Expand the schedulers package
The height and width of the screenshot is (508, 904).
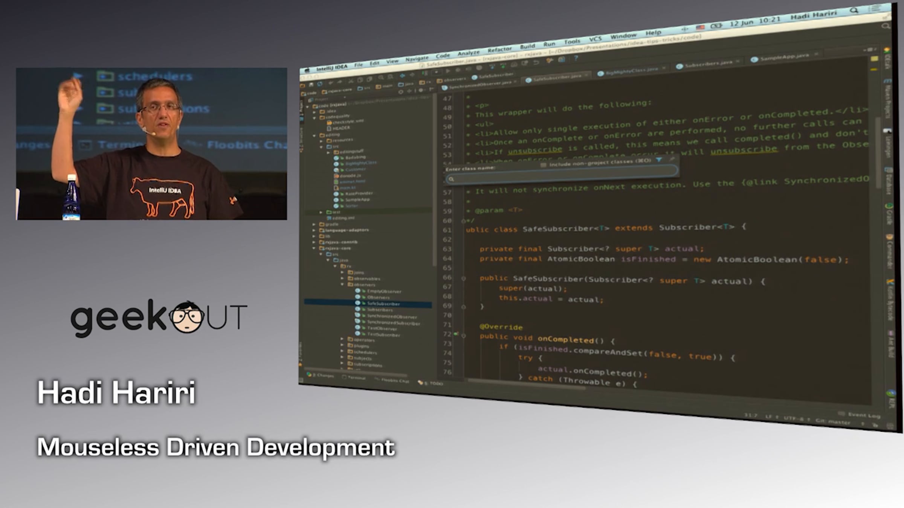pyautogui.click(x=342, y=351)
